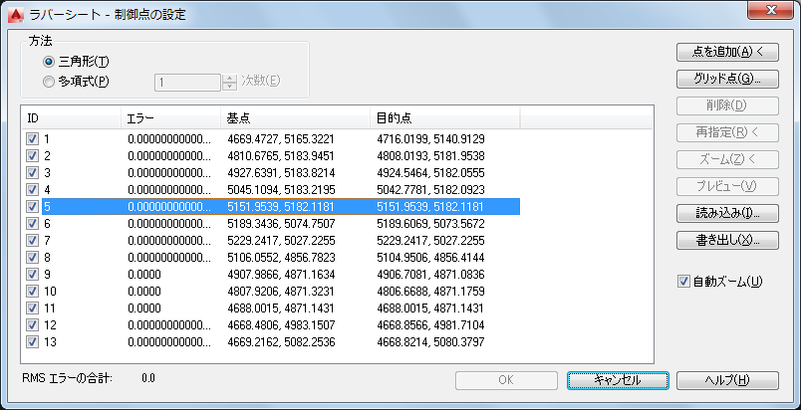Viewport: 801px width, 410px height.
Task: Click the キャンセル button
Action: (618, 380)
